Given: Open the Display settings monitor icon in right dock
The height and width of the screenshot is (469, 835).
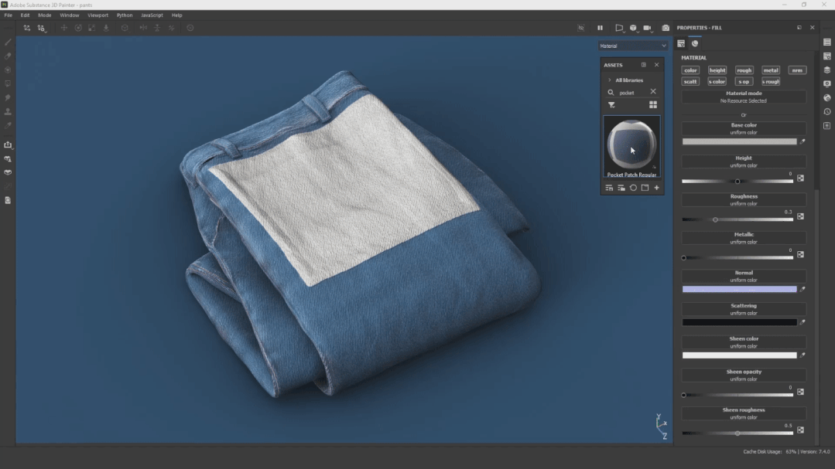Looking at the screenshot, I should (827, 83).
